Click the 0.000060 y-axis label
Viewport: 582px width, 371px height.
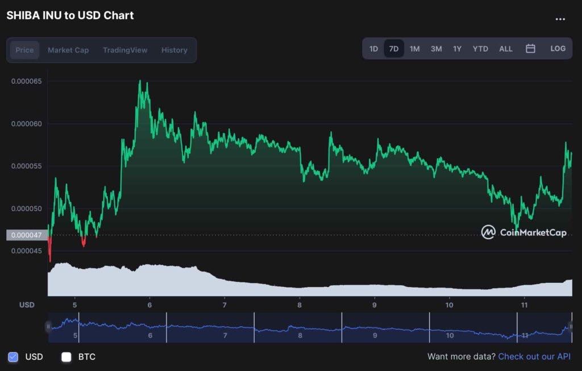click(x=26, y=124)
